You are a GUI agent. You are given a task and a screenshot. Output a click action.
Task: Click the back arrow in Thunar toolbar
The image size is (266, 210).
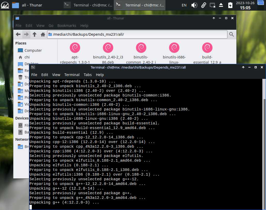click(x=18, y=34)
